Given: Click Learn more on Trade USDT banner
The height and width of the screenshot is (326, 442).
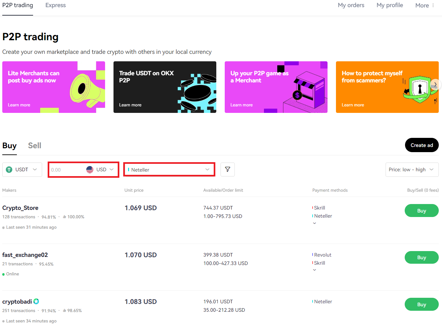Looking at the screenshot, I should point(130,105).
